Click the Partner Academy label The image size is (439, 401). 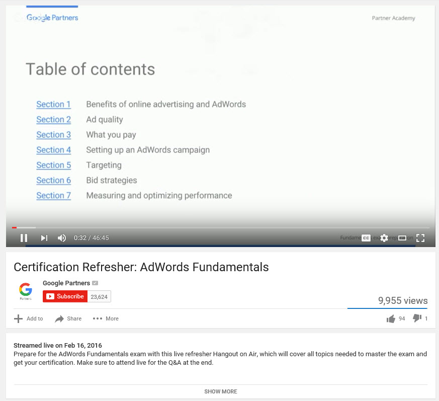click(393, 18)
